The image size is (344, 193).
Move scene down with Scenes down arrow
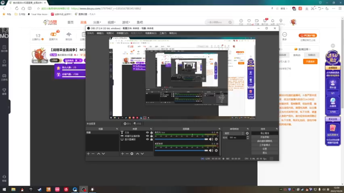[103, 154]
